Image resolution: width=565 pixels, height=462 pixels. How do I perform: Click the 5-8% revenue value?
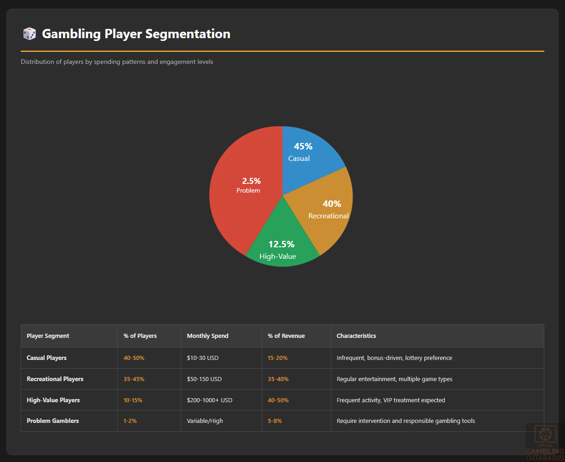point(275,421)
